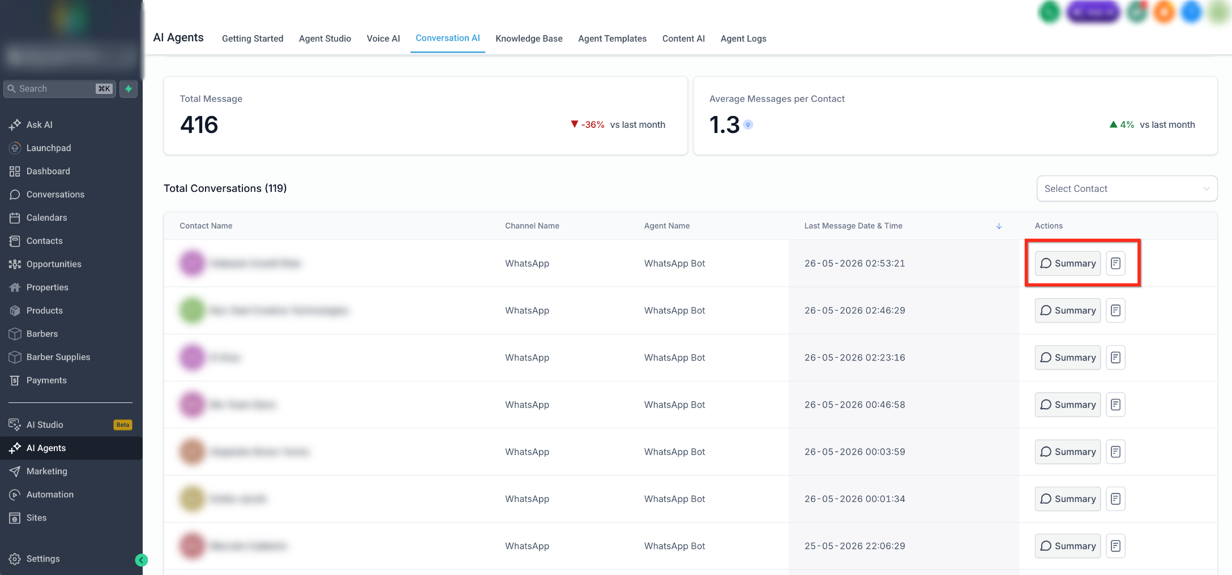Viewport: 1232px width, 575px height.
Task: Collapse the sidebar with green arrow
Action: tap(142, 560)
